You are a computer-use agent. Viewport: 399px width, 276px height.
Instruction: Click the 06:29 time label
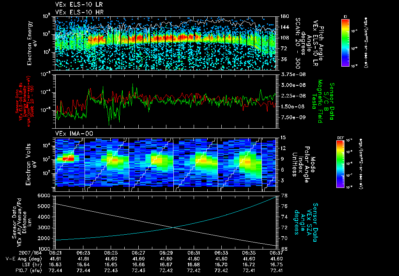[x=166, y=253]
